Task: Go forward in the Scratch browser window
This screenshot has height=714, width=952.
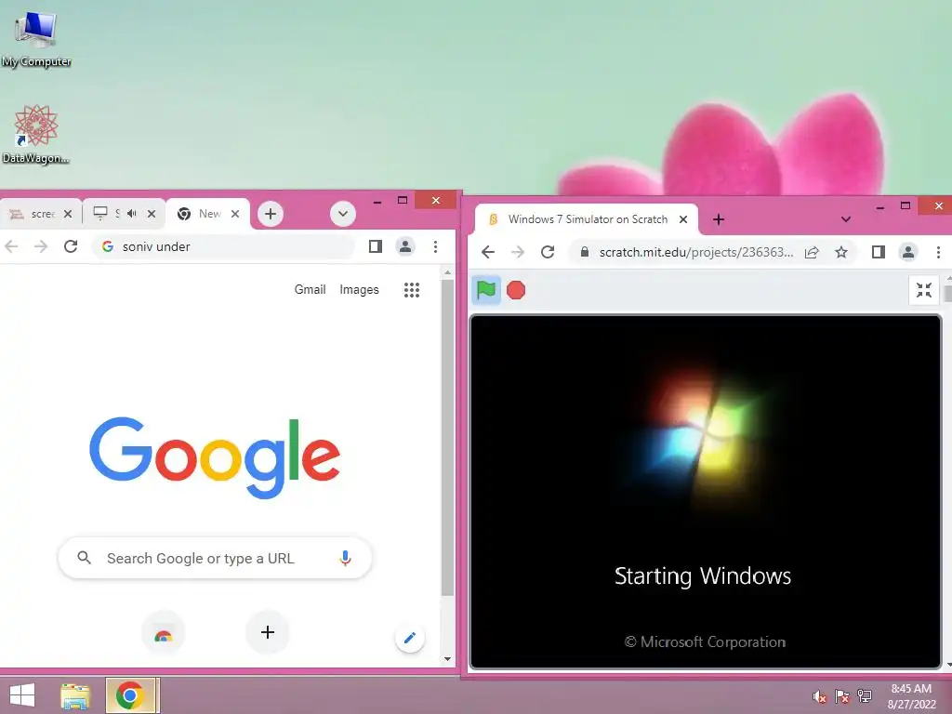Action: click(518, 252)
